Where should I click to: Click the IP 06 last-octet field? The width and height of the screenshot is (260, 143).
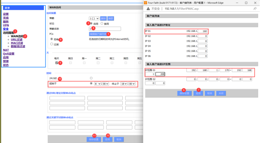[203, 56]
